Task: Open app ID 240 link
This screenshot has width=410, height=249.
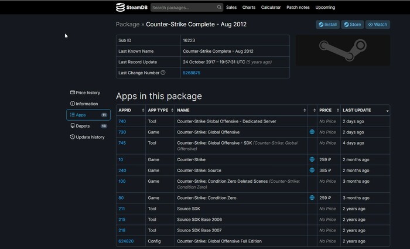Action: coord(122,170)
